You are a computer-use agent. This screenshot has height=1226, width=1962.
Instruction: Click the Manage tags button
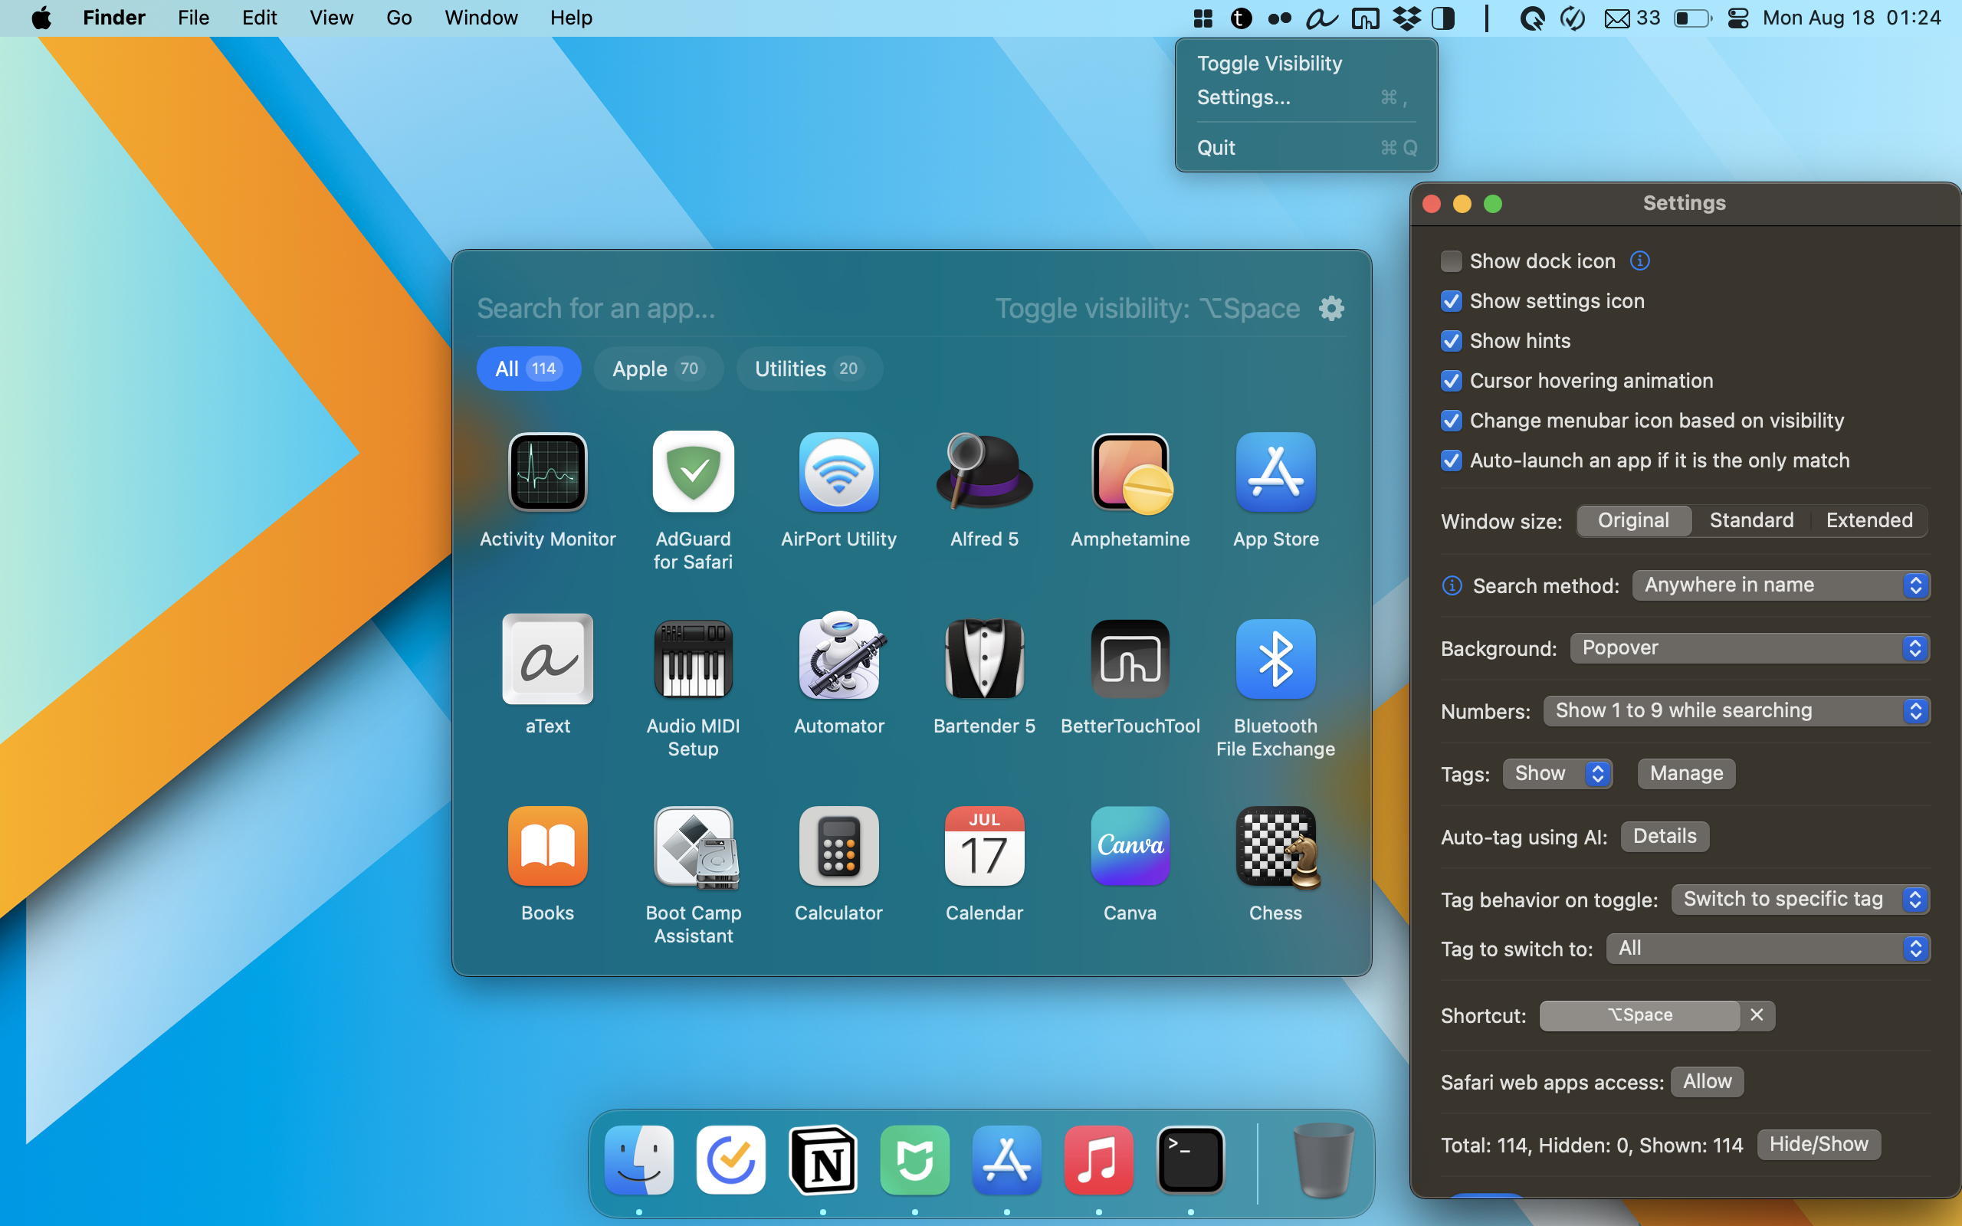tap(1685, 772)
